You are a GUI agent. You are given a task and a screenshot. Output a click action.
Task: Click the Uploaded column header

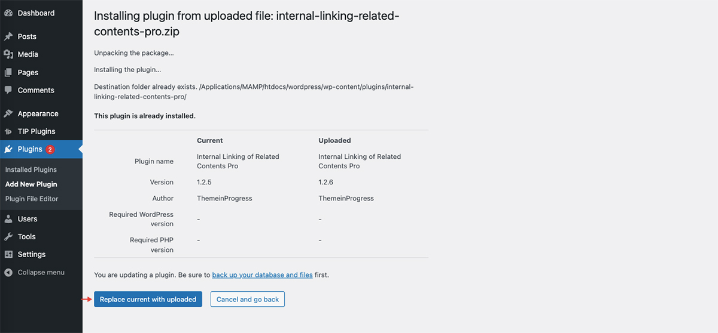(334, 141)
